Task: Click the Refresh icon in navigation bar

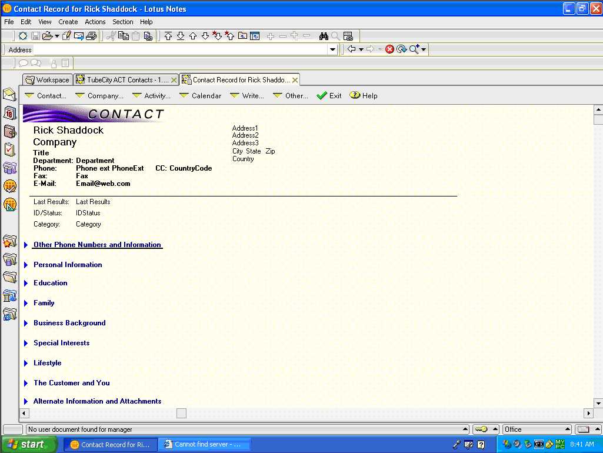Action: 401,49
